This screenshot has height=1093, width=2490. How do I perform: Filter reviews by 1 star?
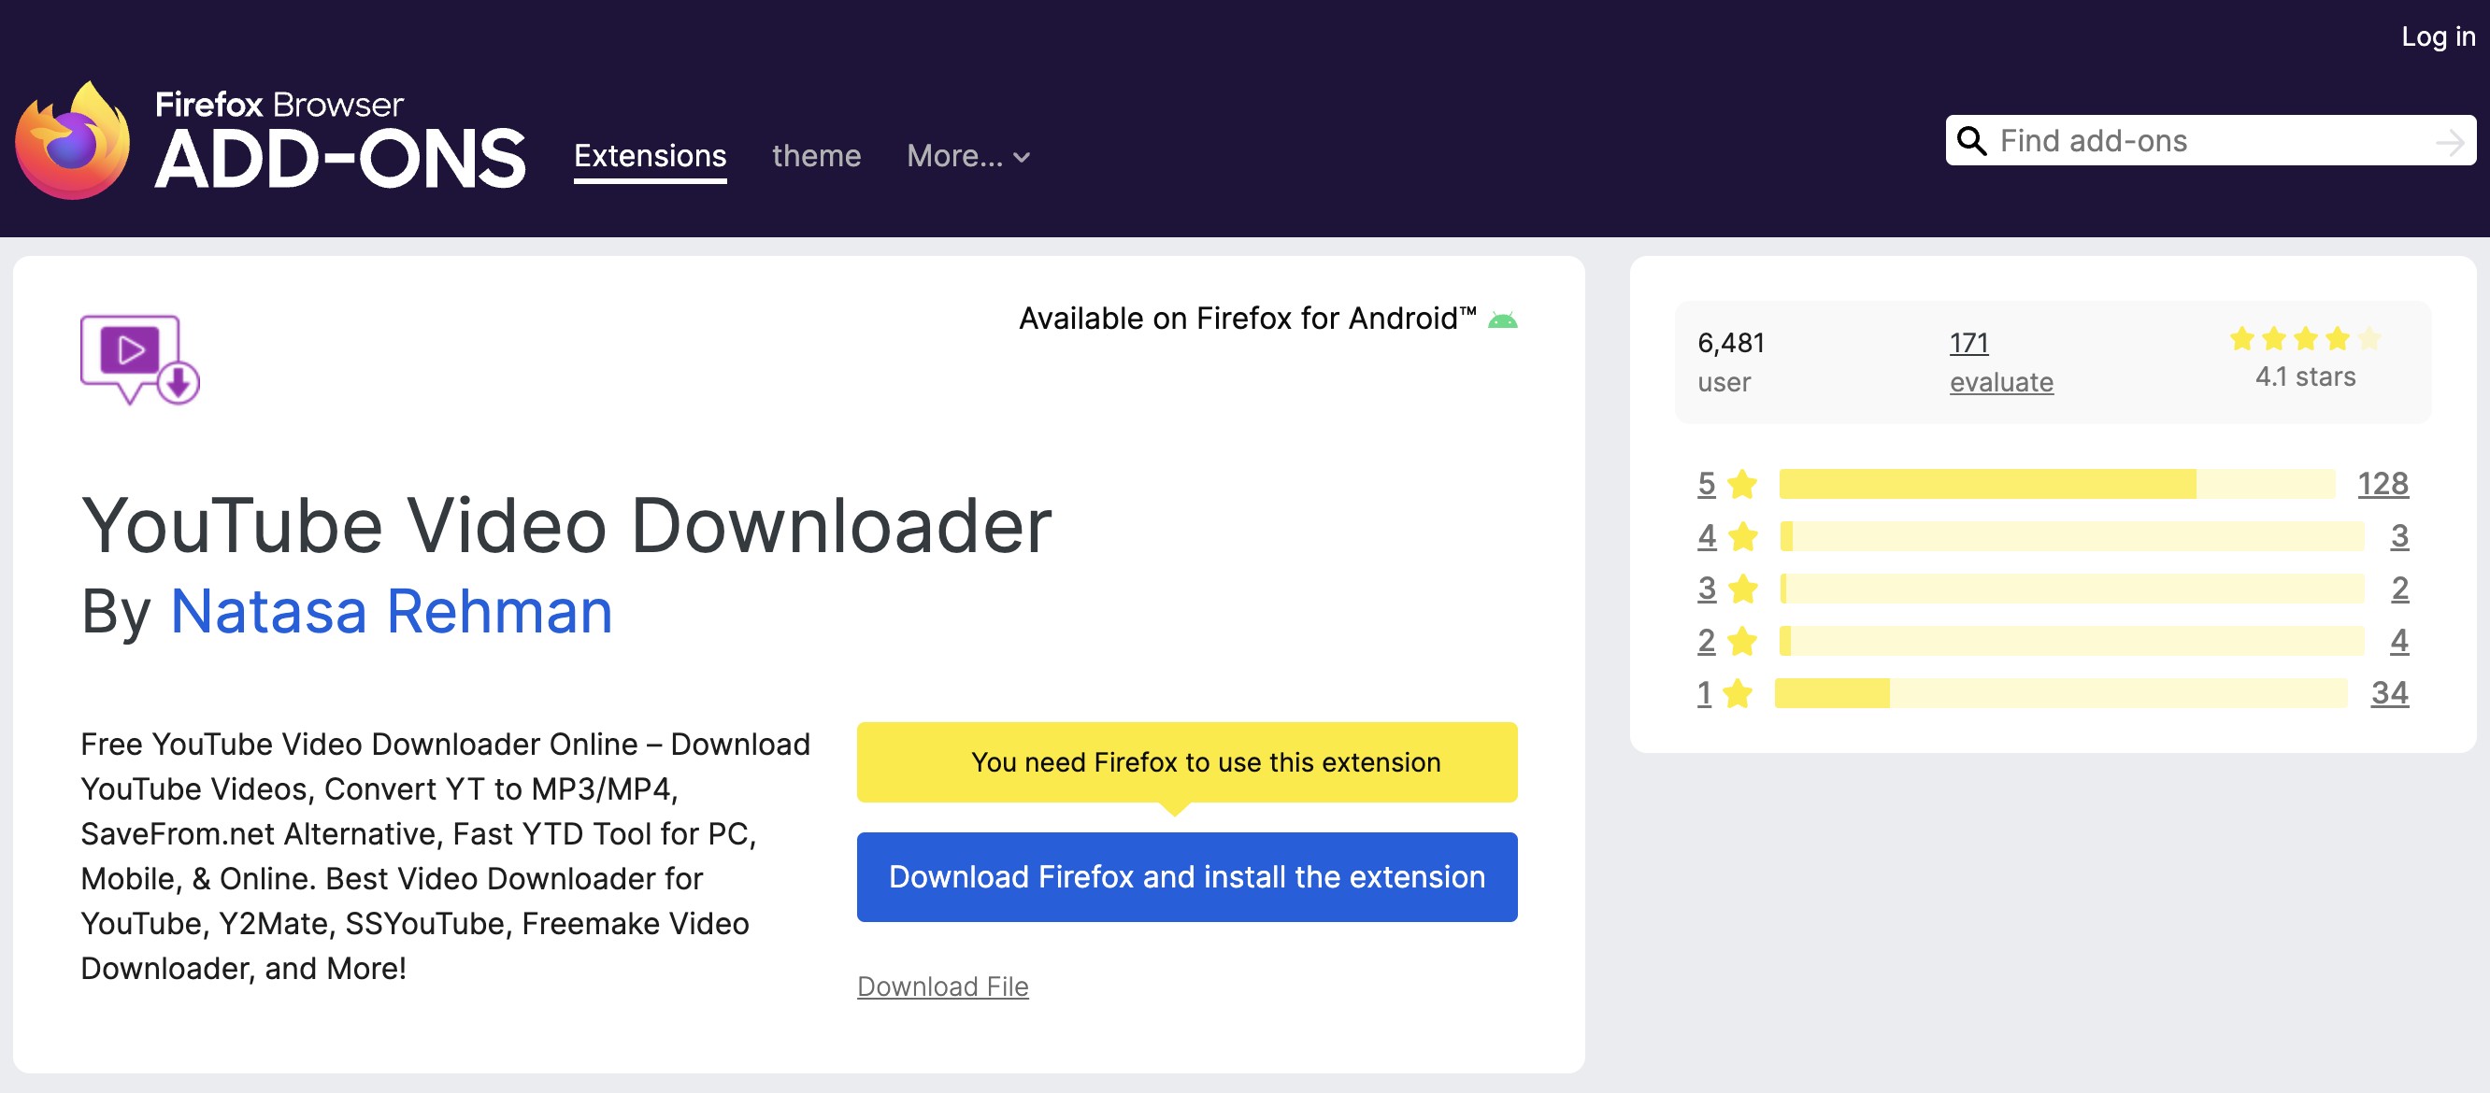[x=1703, y=692]
